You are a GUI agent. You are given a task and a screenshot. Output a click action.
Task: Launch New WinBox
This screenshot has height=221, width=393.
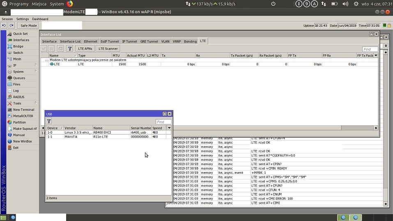22,141
